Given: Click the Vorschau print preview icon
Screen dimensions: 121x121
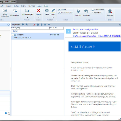Looking at the screenshot, I should pyautogui.click(x=86, y=11).
